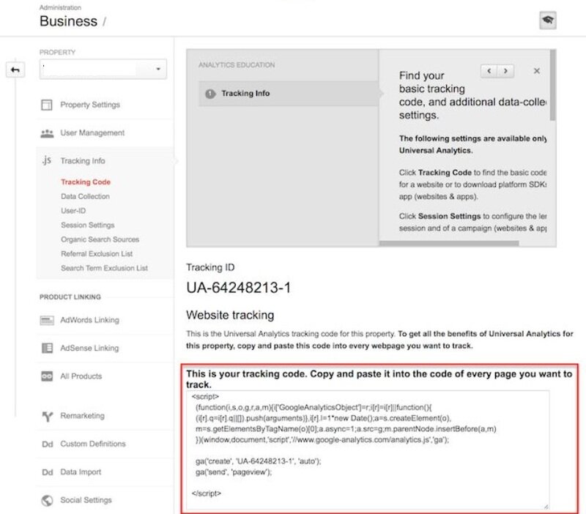Go to previous education tip arrow
The height and width of the screenshot is (514, 586).
pos(489,70)
